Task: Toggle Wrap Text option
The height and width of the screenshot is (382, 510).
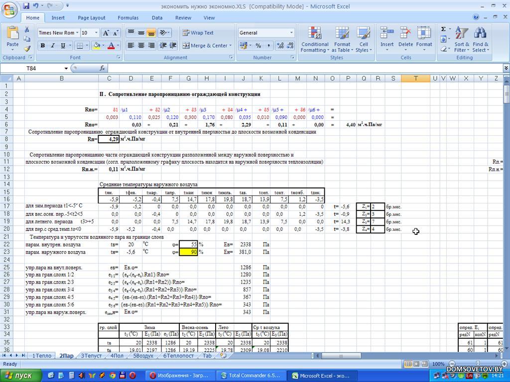Action: [x=198, y=33]
